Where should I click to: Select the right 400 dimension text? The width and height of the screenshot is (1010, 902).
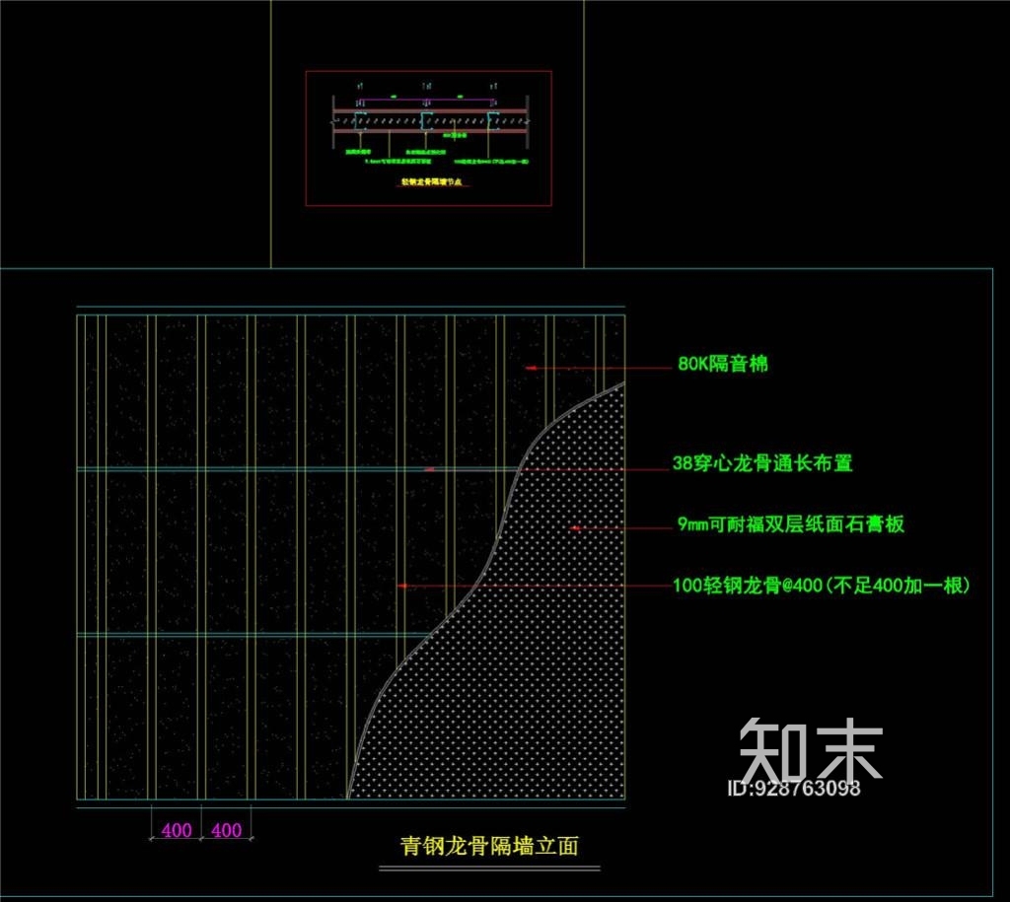[226, 830]
